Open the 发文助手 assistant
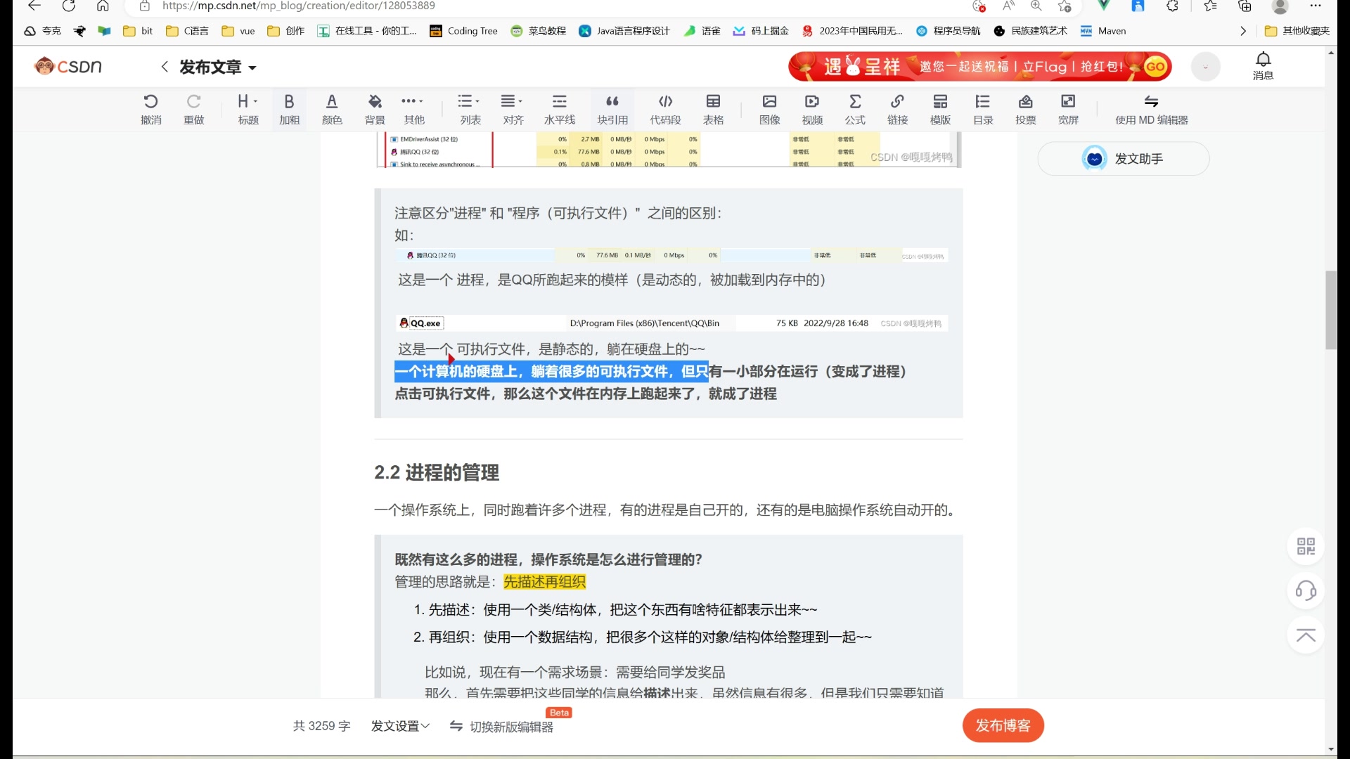The image size is (1350, 759). click(1123, 159)
